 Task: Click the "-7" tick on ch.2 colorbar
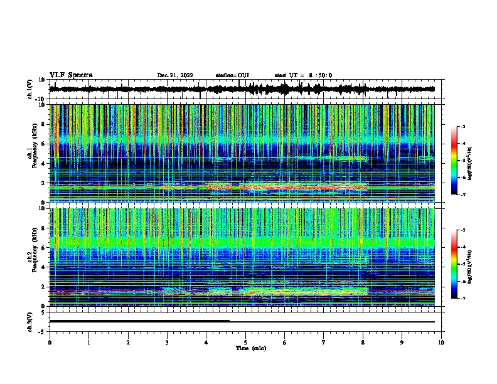coord(463,298)
